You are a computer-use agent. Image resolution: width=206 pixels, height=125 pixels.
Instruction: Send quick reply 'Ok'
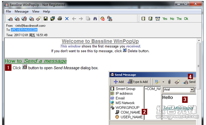click(x=186, y=18)
